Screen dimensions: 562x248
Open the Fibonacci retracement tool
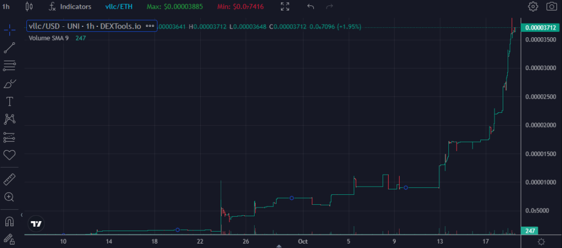pos(9,66)
